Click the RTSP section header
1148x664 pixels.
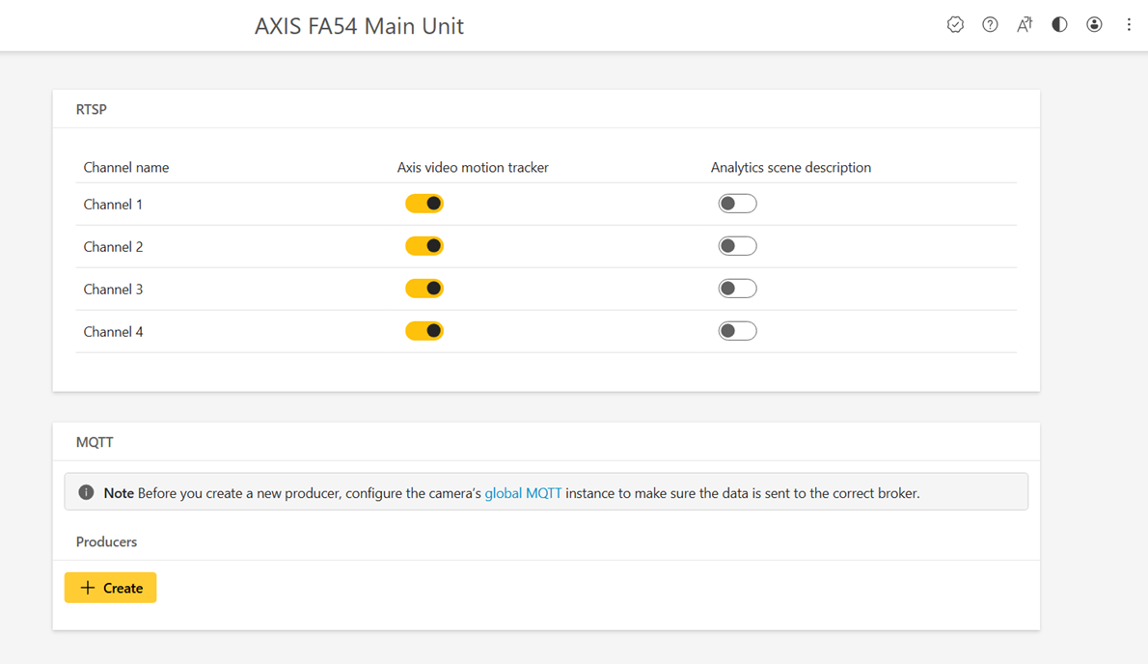pyautogui.click(x=92, y=109)
